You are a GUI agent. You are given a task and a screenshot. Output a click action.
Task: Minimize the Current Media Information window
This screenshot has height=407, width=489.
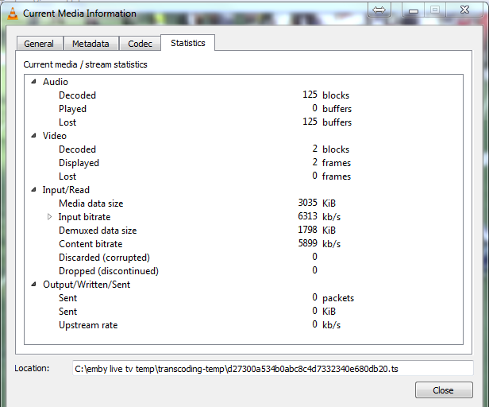pyautogui.click(x=414, y=10)
